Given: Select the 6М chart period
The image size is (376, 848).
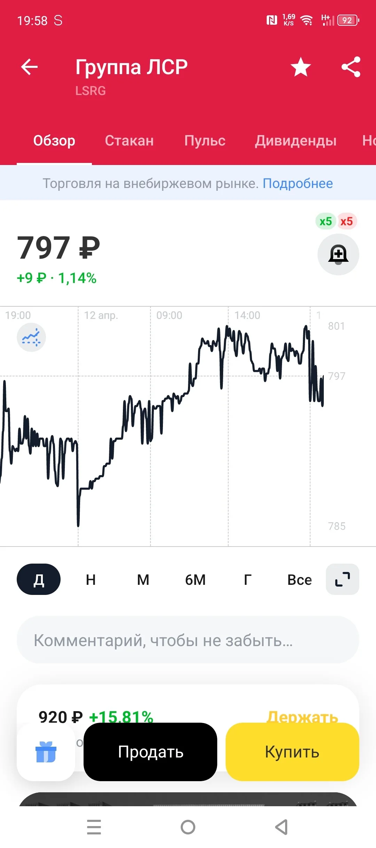Looking at the screenshot, I should [195, 580].
